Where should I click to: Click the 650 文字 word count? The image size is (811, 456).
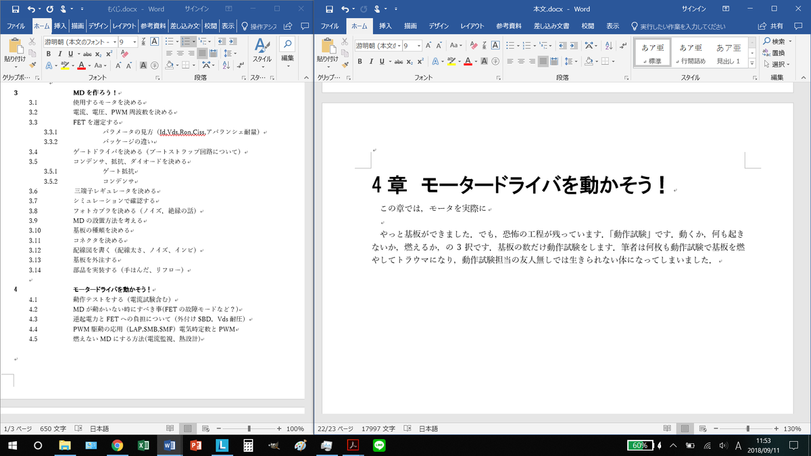click(x=52, y=429)
